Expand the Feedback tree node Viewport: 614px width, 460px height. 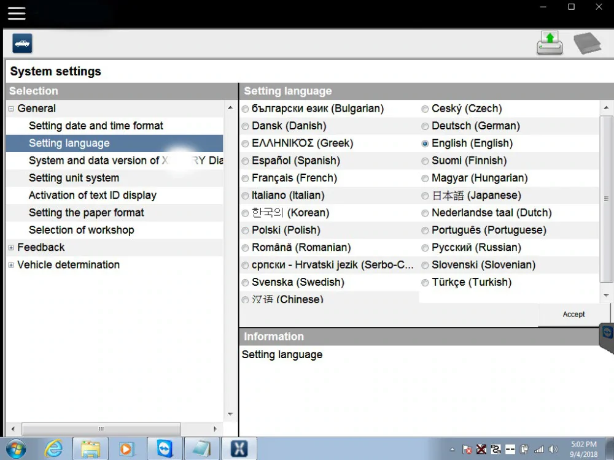[x=11, y=248]
